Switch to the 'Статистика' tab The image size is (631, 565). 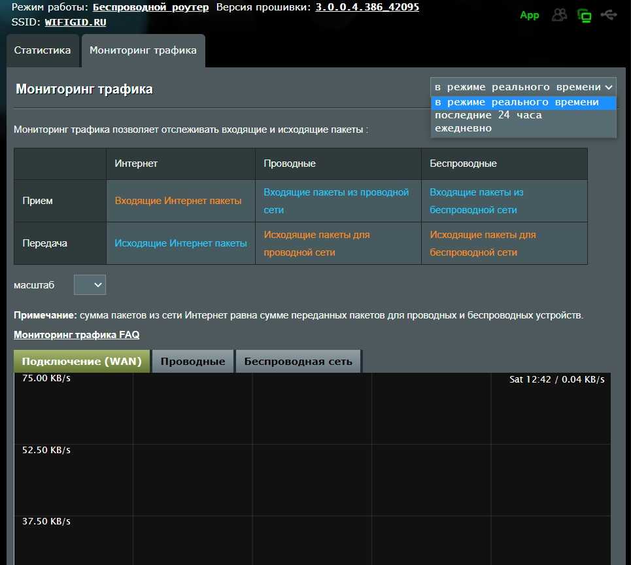coord(43,50)
